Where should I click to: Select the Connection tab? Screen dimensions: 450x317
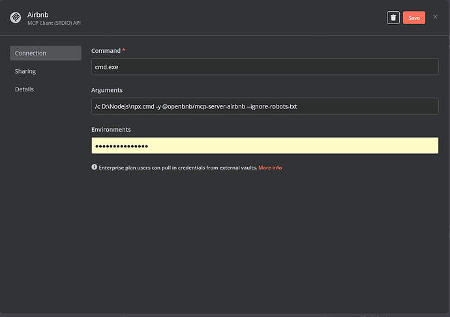[45, 53]
